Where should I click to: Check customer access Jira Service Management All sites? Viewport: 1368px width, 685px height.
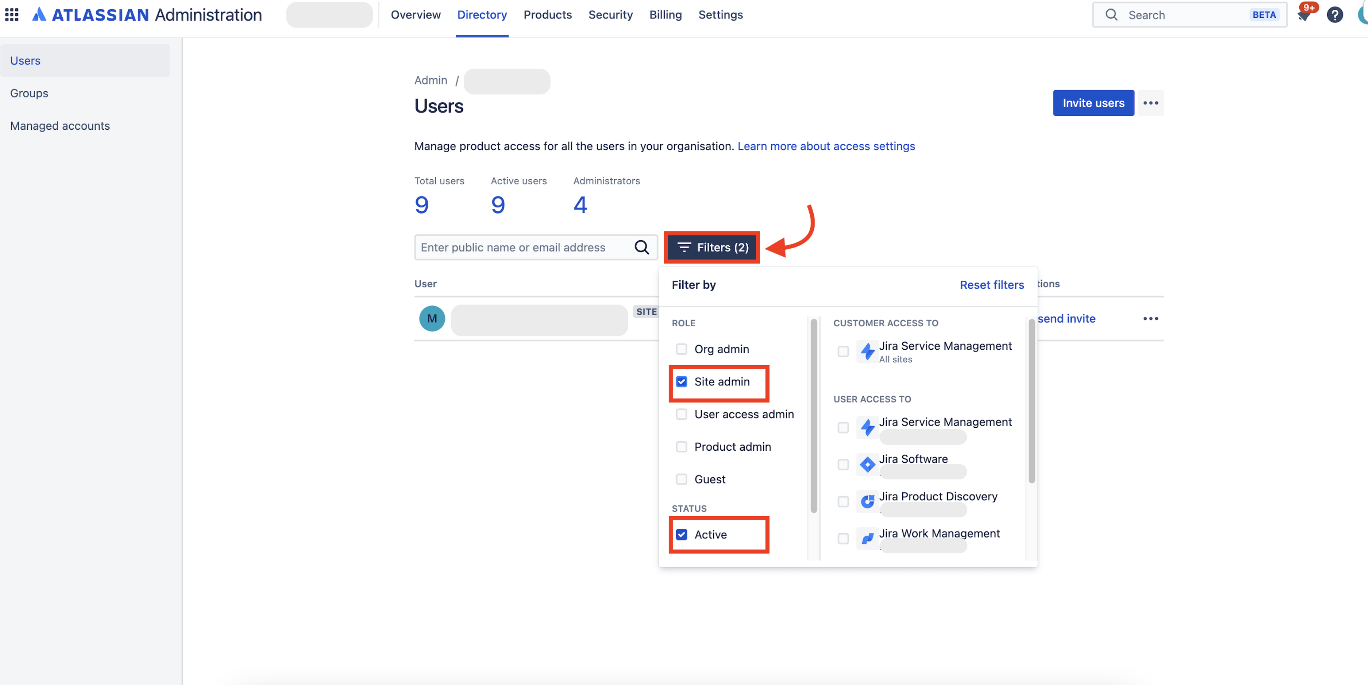[843, 351]
